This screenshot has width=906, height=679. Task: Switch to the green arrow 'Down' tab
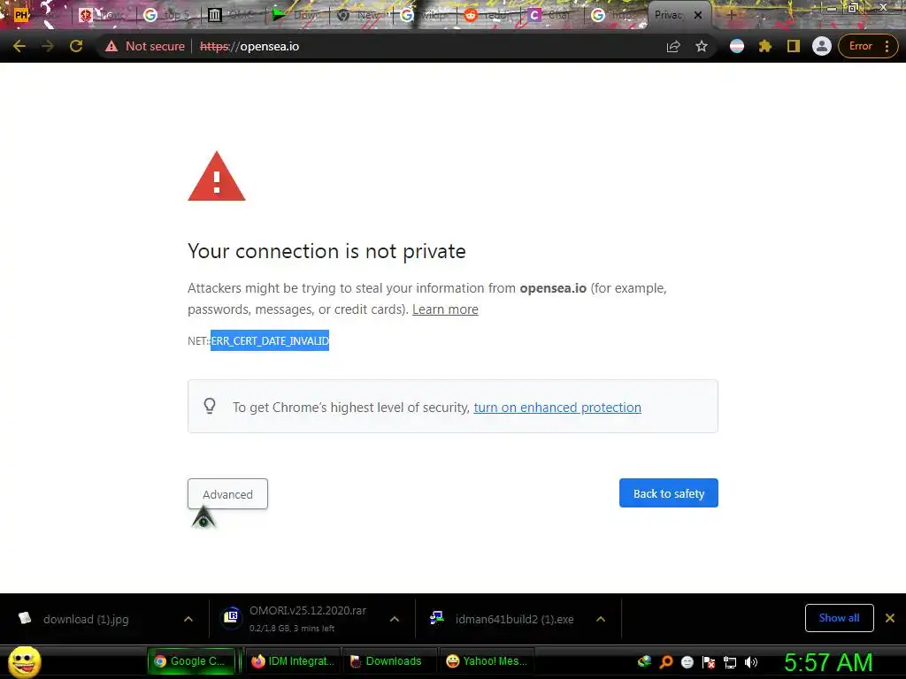[297, 15]
